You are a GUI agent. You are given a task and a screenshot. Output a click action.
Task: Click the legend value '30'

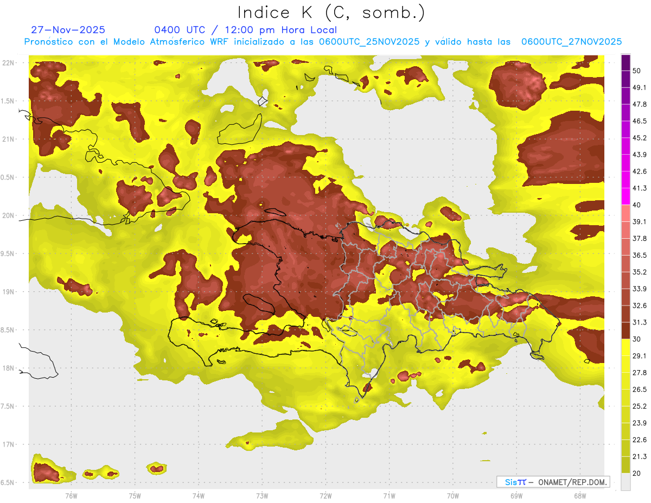click(637, 339)
